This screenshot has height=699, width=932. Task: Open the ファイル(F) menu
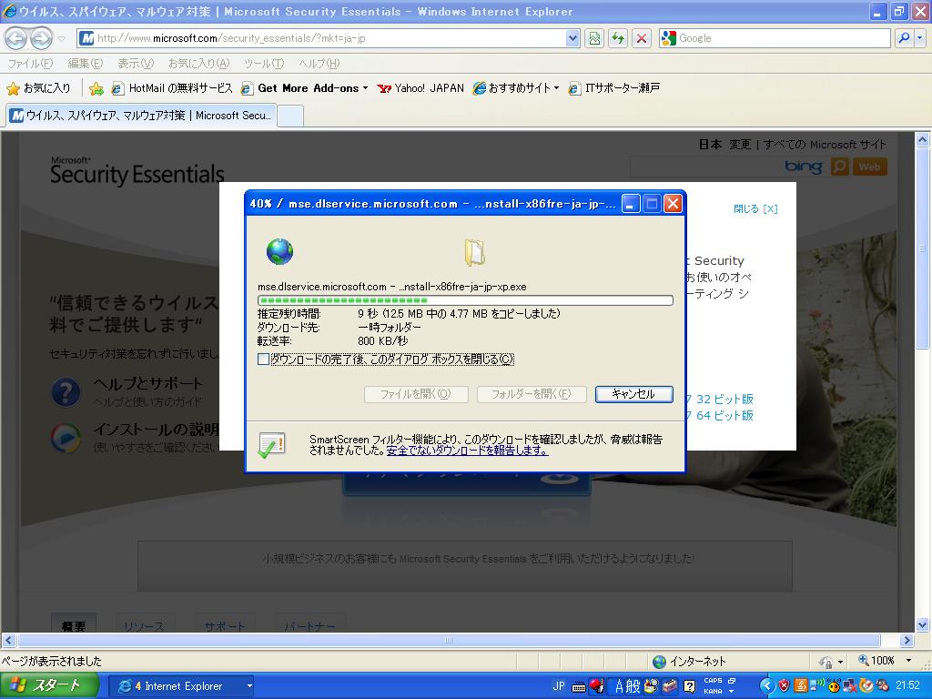click(30, 63)
